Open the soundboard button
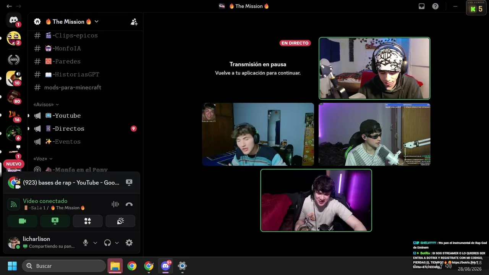The image size is (489, 275). [120, 221]
